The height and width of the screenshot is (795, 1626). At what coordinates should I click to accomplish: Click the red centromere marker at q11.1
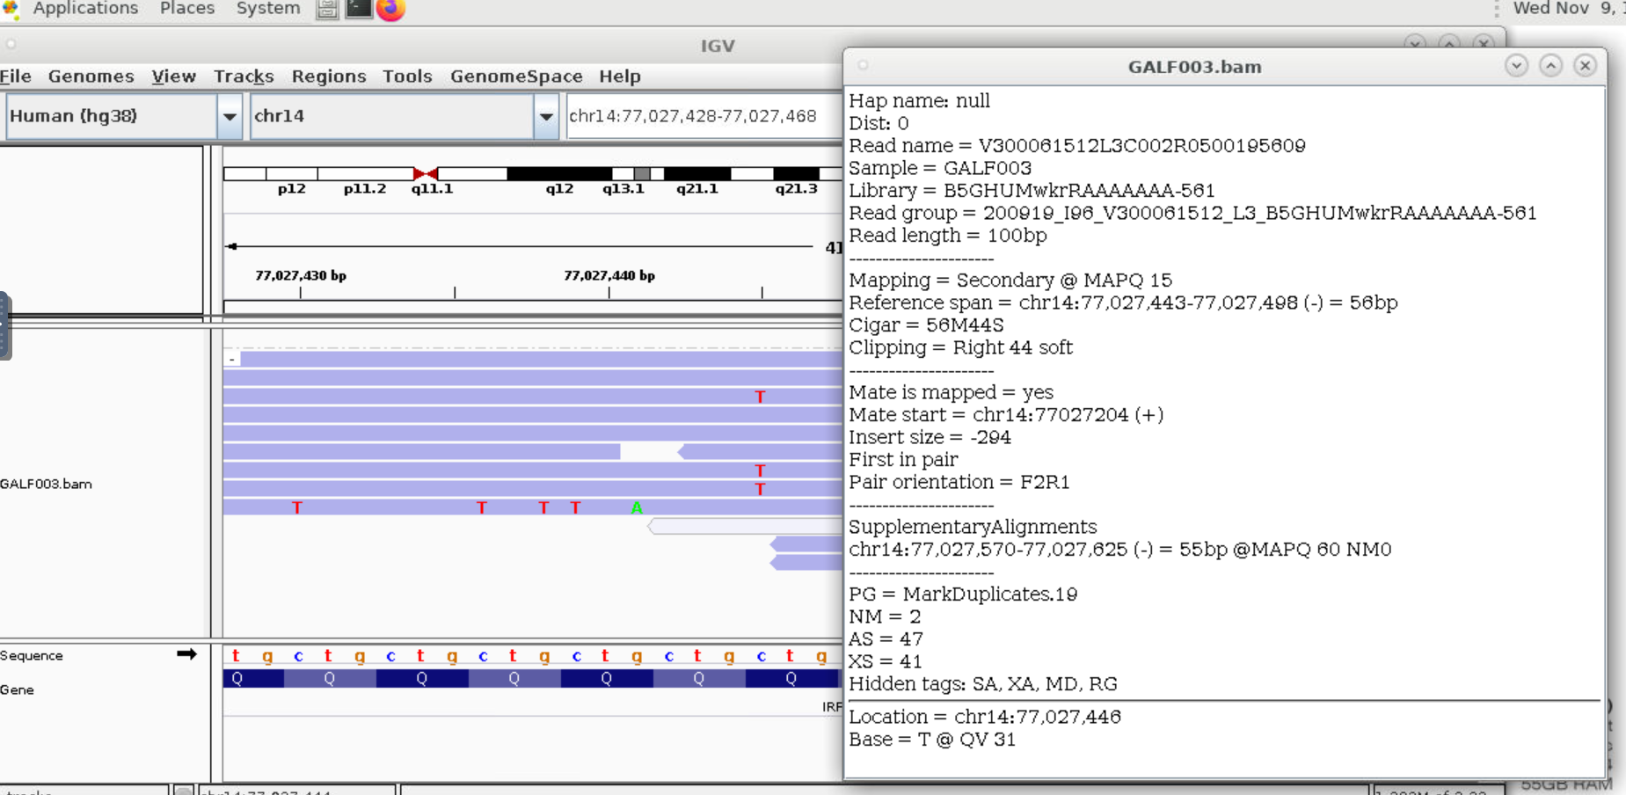[424, 173]
